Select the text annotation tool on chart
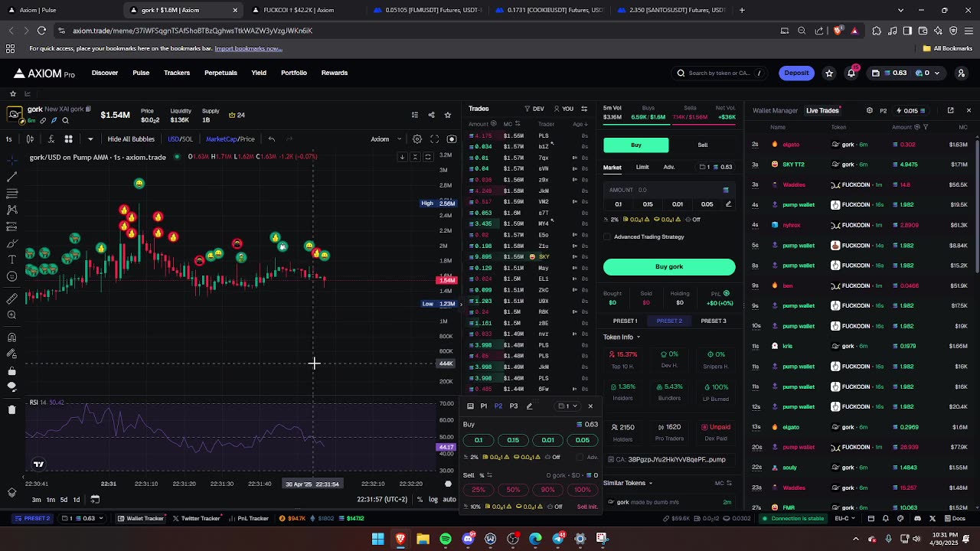 tap(11, 260)
